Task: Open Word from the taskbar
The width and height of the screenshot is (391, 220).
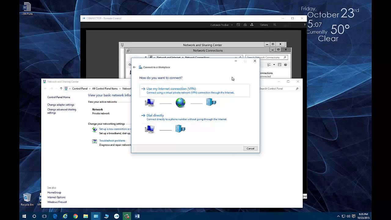Action: 137,216
